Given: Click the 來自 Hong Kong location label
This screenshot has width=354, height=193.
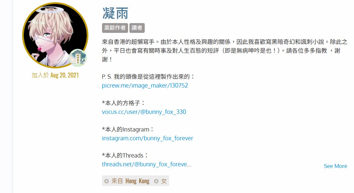Looking at the screenshot, I should [x=130, y=181].
